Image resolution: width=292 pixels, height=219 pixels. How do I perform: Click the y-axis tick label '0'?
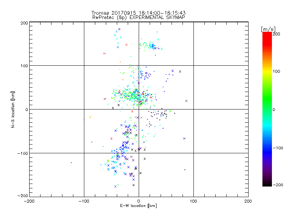pyautogui.click(x=27, y=109)
